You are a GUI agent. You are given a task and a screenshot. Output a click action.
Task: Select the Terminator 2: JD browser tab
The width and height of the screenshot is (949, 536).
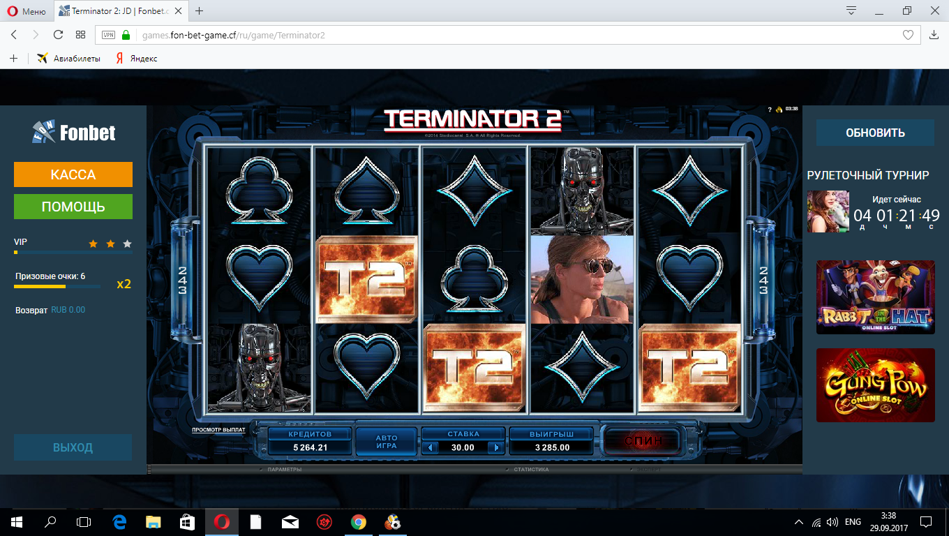[120, 11]
